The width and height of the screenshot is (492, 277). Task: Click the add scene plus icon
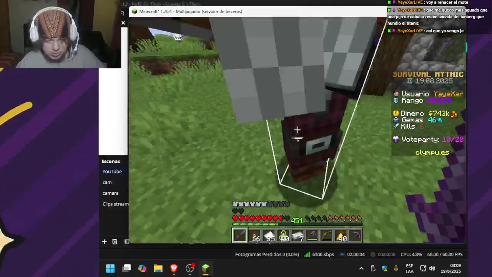coord(104,242)
